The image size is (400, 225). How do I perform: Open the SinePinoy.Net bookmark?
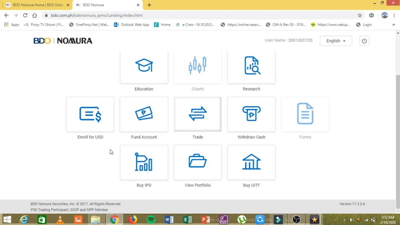[89, 25]
